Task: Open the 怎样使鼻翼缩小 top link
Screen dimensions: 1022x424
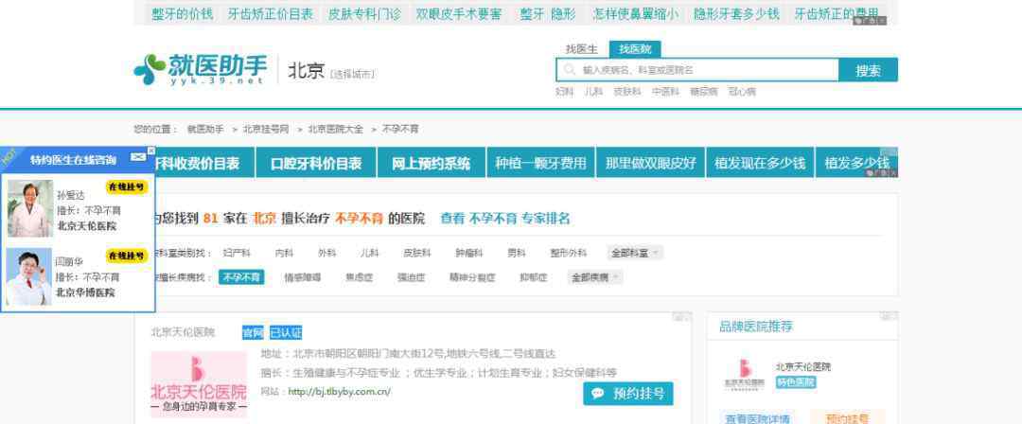Action: [636, 13]
